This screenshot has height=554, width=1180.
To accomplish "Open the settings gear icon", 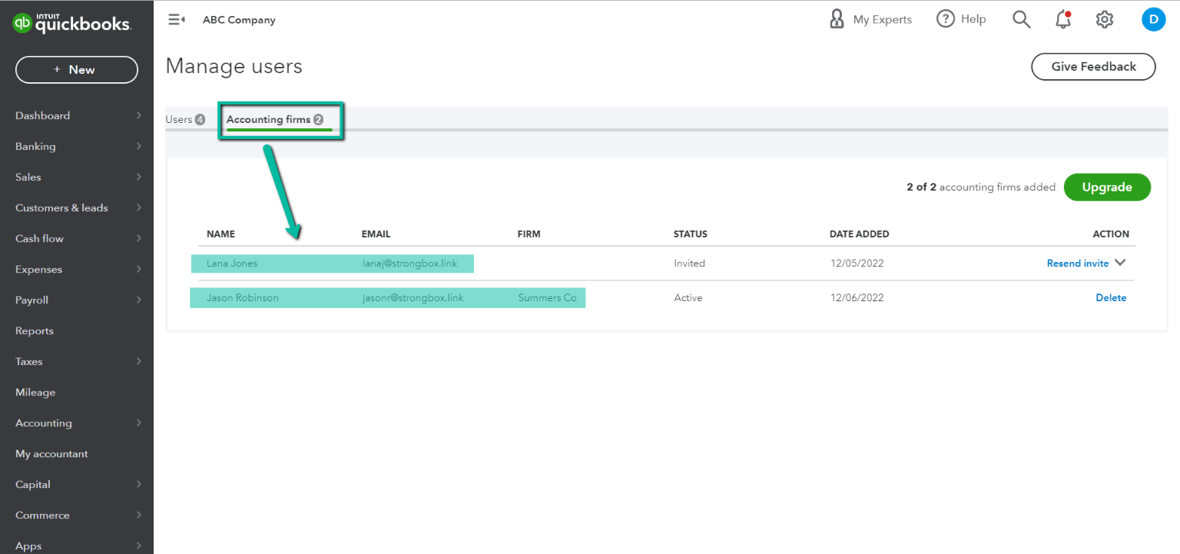I will click(1105, 20).
